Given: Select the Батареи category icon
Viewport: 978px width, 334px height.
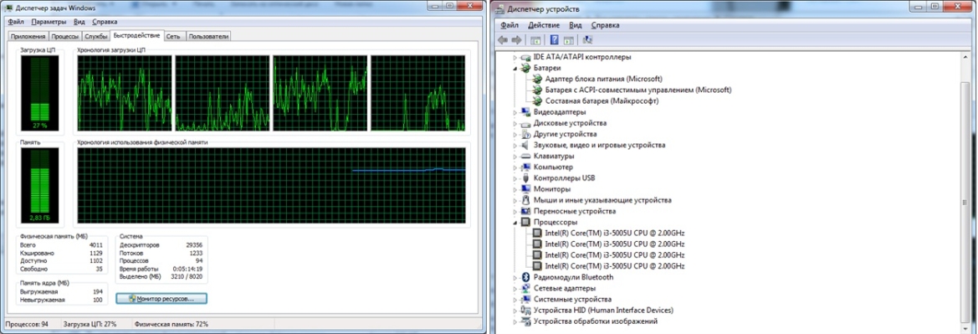Looking at the screenshot, I should click(525, 68).
